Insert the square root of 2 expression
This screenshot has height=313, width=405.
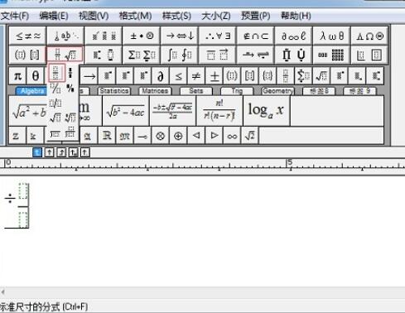(x=250, y=136)
